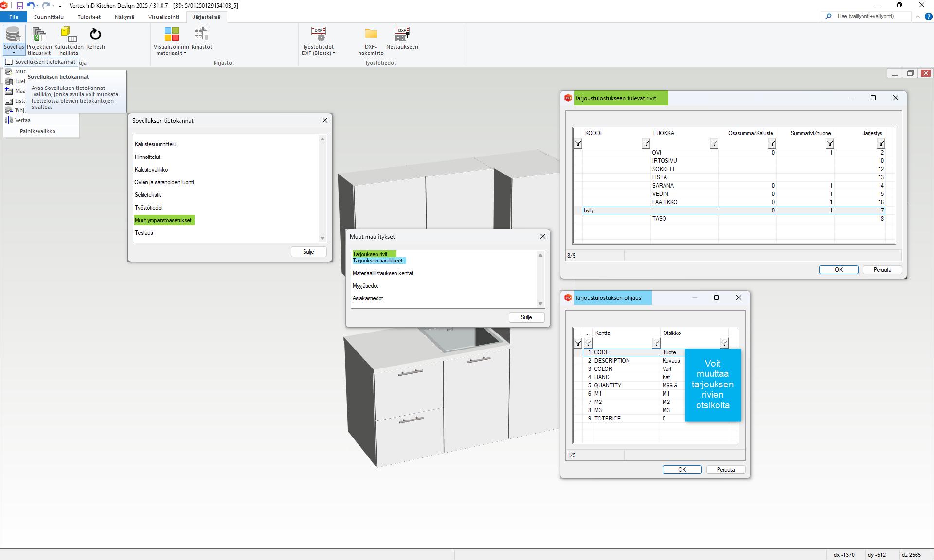This screenshot has height=560, width=934.
Task: Click the Otsikko column filter icon
Action: (724, 343)
